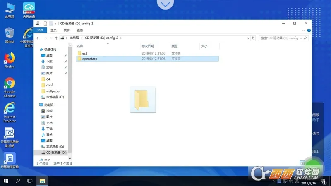Launch Google Chrome from desktop
This screenshot has width=331, height=186.
[x=10, y=85]
